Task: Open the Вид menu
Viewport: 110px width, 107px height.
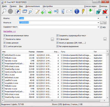Action: coord(21,6)
